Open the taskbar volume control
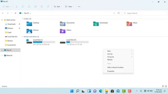 click(x=148, y=91)
